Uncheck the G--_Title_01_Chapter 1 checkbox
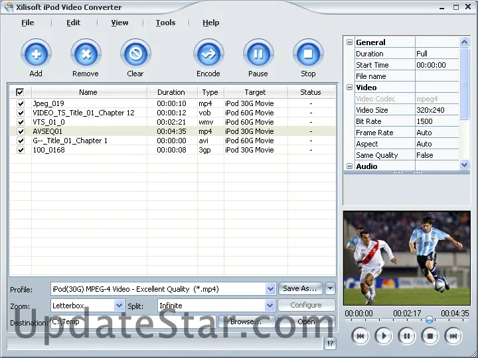Screen dimensions: 478x358 tap(21, 141)
